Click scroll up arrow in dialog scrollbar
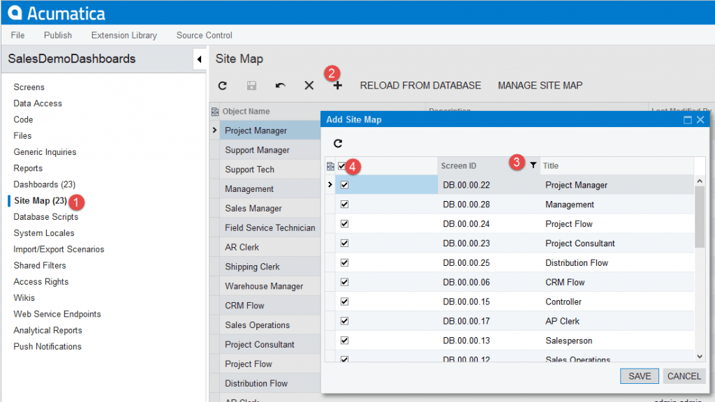715x402 pixels. coord(700,181)
